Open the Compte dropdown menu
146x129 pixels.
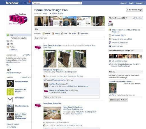coord(140,3)
